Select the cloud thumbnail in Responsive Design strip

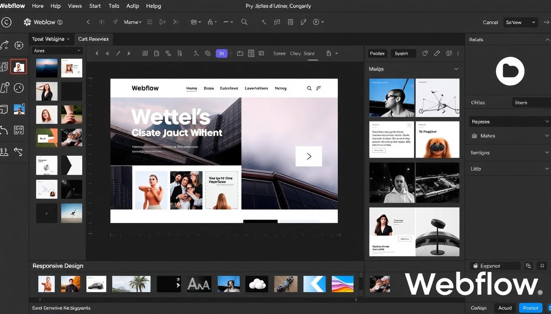[x=257, y=284]
